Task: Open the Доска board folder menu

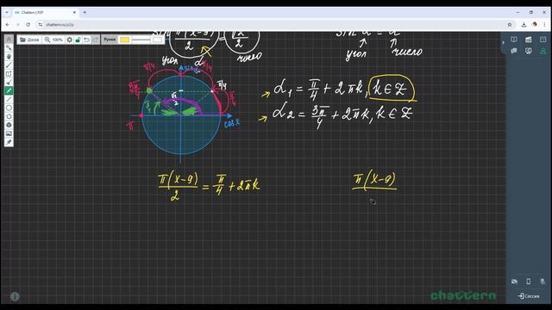Action: pyautogui.click(x=29, y=40)
